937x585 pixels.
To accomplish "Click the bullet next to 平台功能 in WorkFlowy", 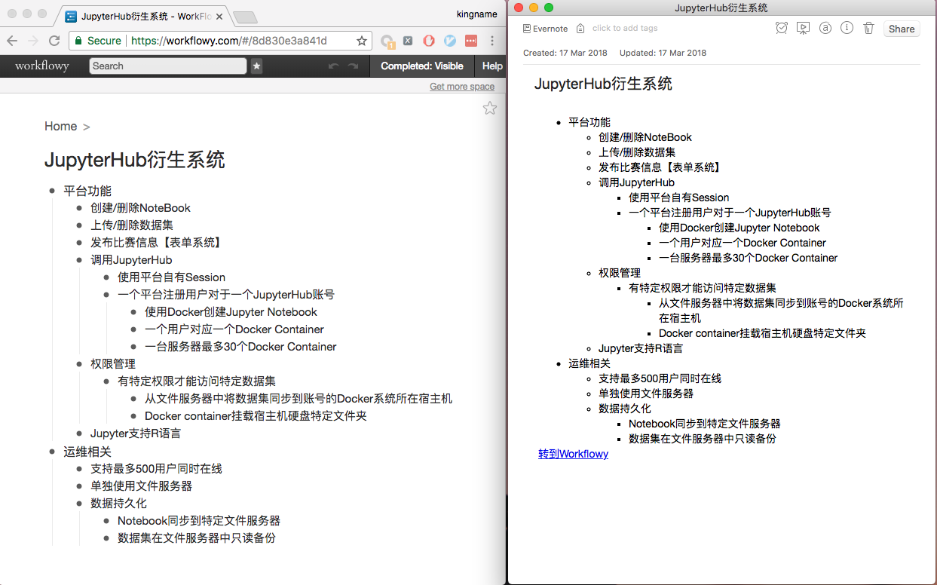I will coord(52,191).
